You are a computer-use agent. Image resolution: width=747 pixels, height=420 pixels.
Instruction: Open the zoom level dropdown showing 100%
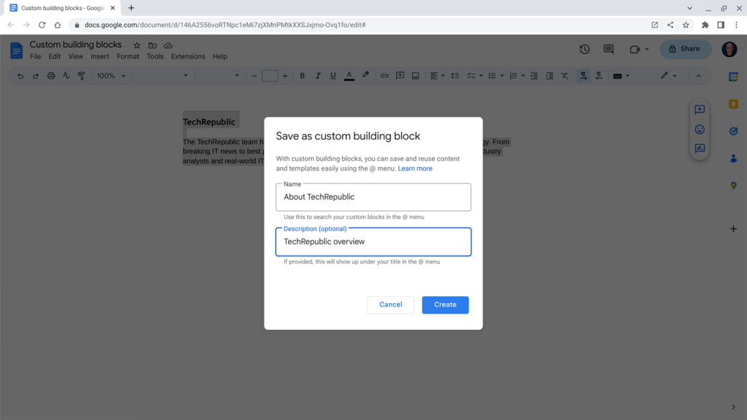(x=110, y=75)
